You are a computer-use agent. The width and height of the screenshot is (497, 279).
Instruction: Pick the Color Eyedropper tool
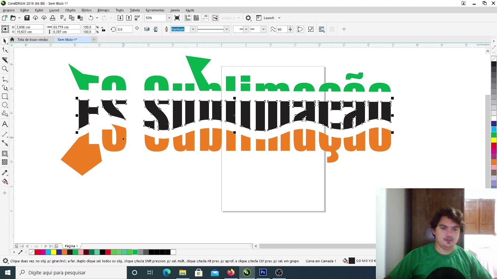5,173
